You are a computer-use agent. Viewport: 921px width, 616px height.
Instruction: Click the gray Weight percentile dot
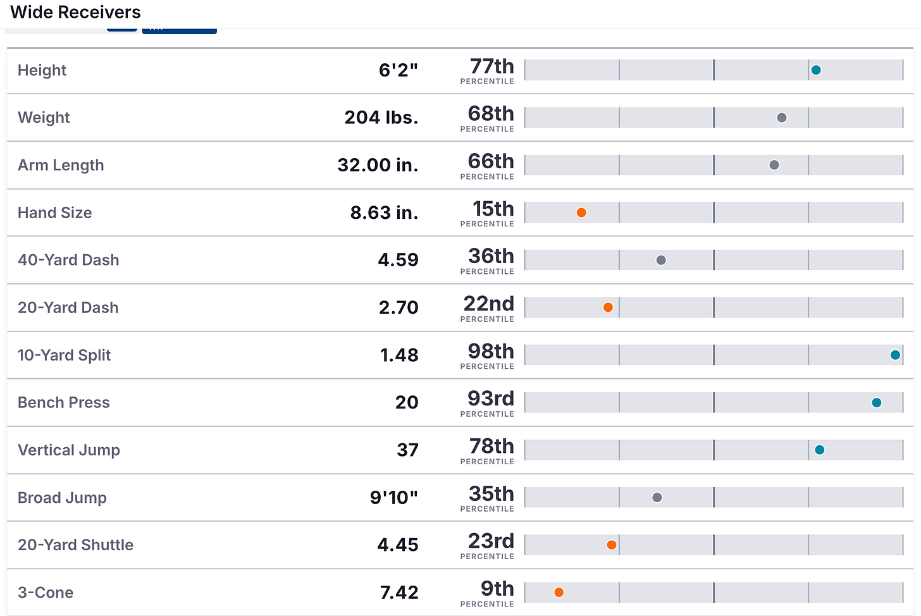click(x=782, y=118)
